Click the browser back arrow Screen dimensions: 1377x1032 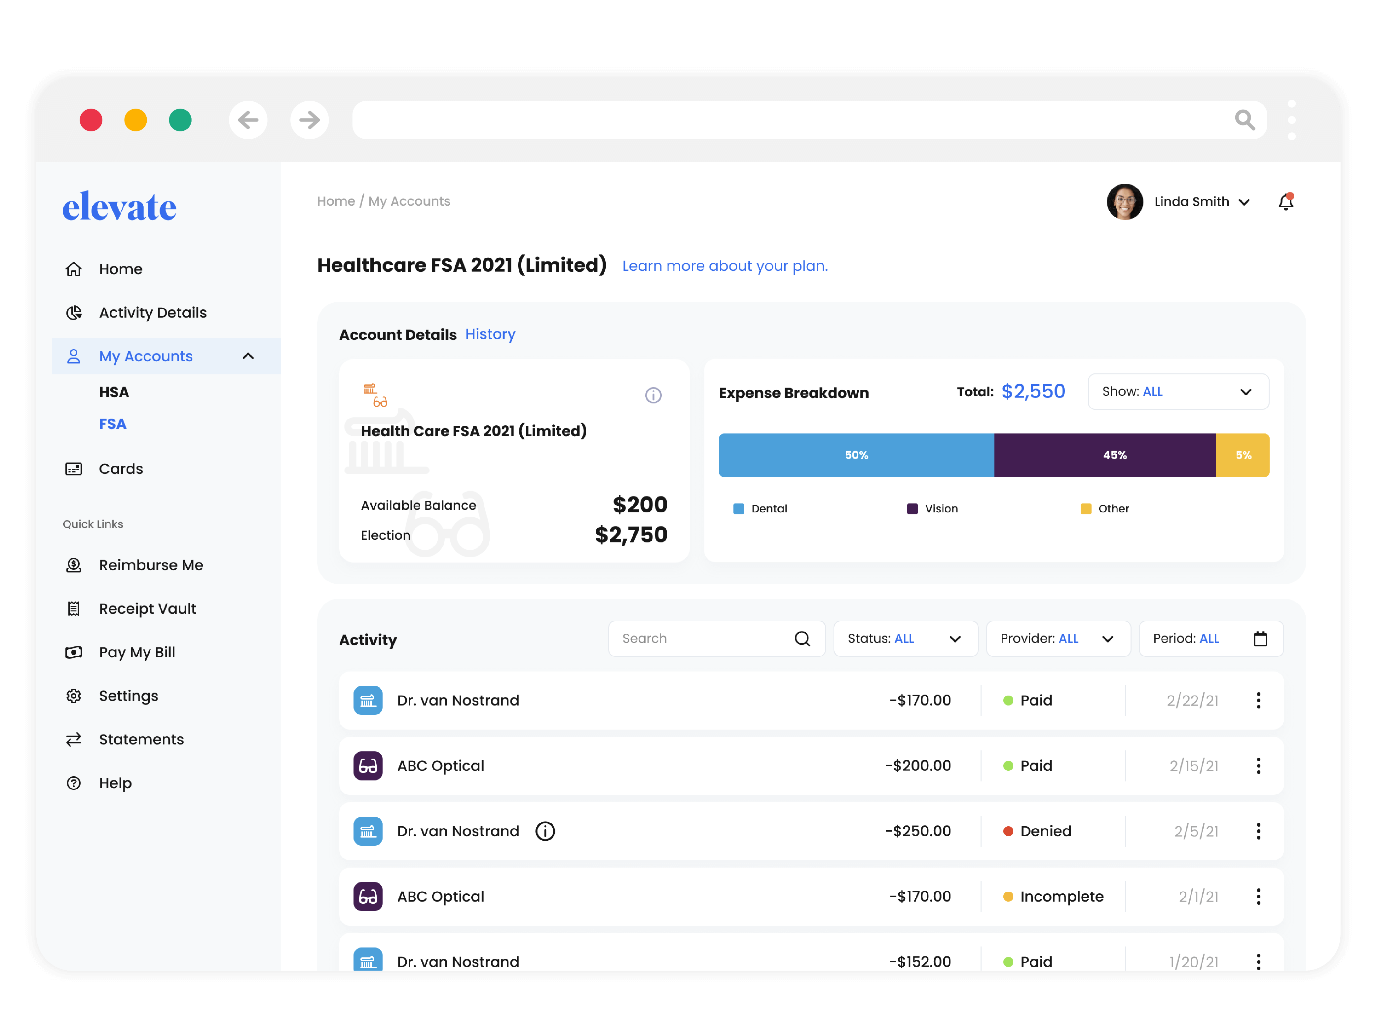point(248,120)
